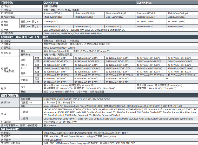
Task: Click "碳带宽度：59mm(2.32")-177mm(6.97")" text
Action: pos(156,88)
